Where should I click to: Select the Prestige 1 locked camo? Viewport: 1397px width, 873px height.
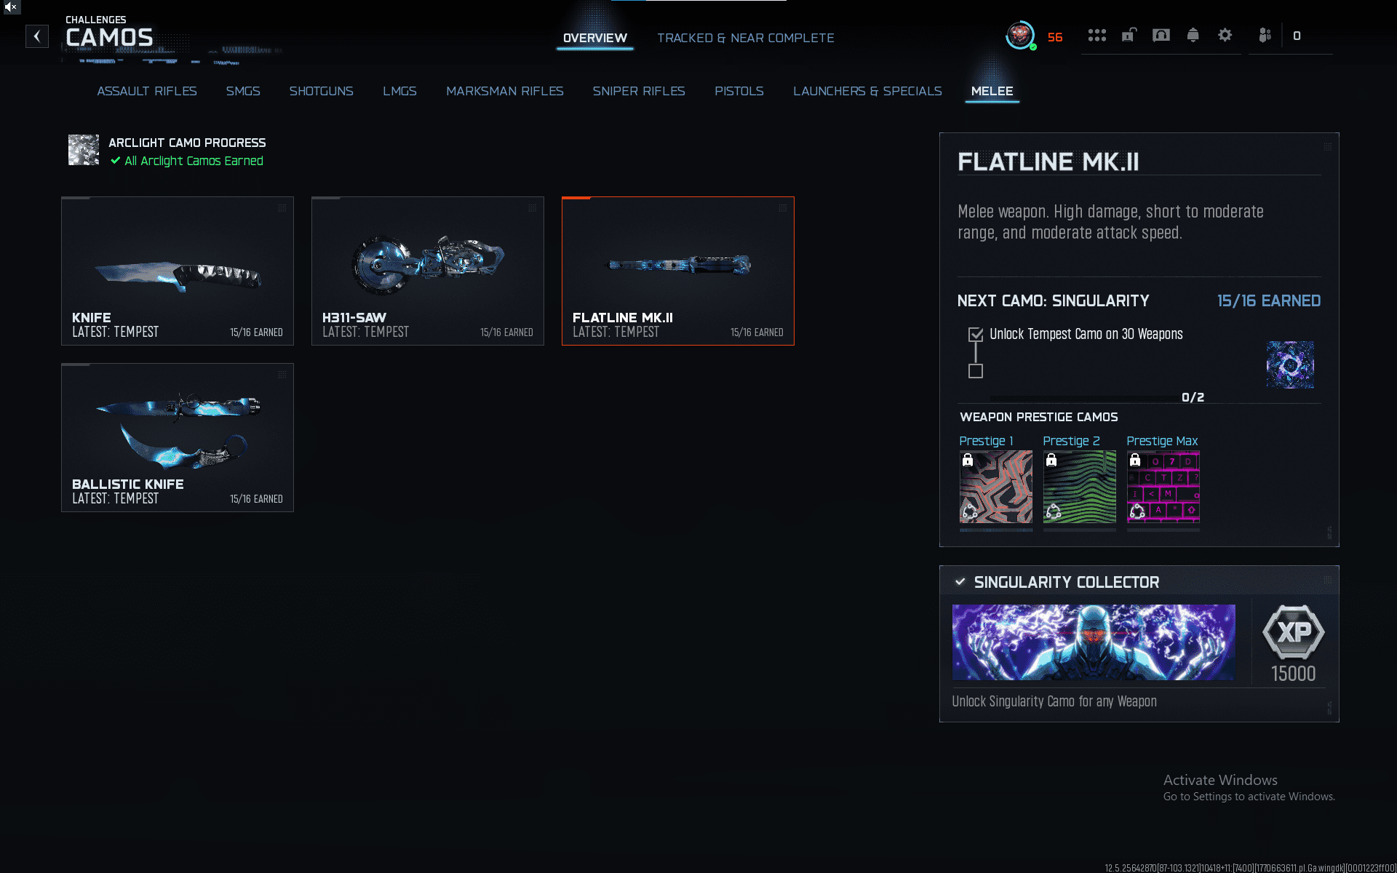point(995,487)
